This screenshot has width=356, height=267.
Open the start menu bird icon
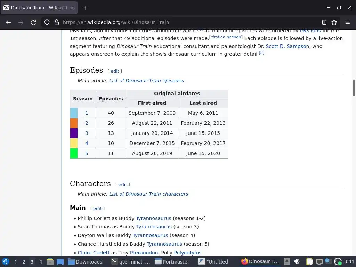coord(6,261)
